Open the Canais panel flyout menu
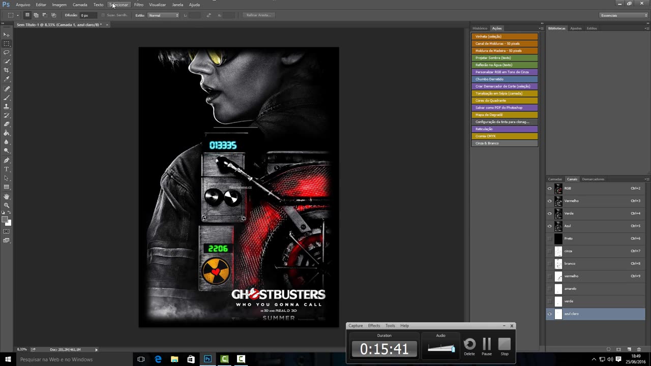This screenshot has width=651, height=366. pyautogui.click(x=646, y=179)
